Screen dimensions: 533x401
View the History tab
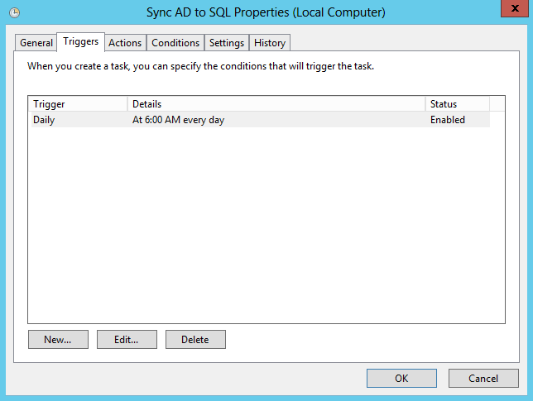[x=270, y=43]
